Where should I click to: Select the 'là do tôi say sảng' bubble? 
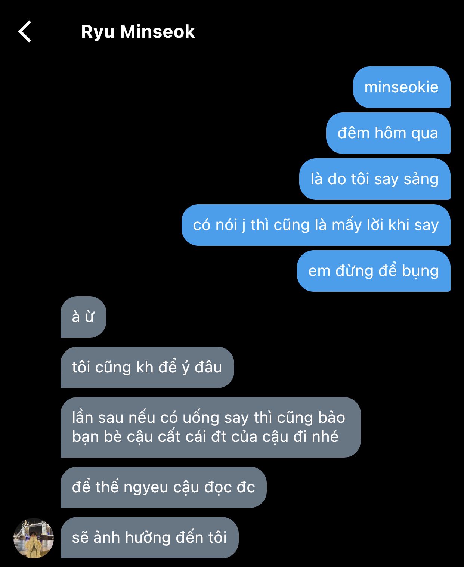pos(375,179)
